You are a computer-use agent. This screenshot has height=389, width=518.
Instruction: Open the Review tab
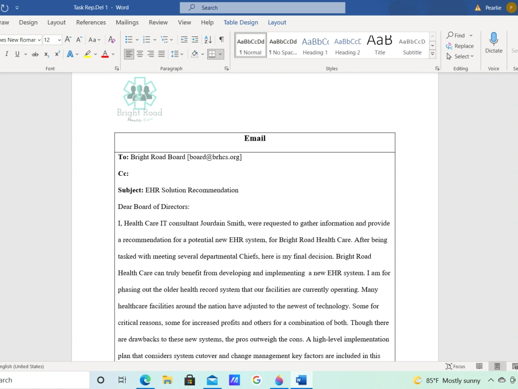pyautogui.click(x=158, y=22)
